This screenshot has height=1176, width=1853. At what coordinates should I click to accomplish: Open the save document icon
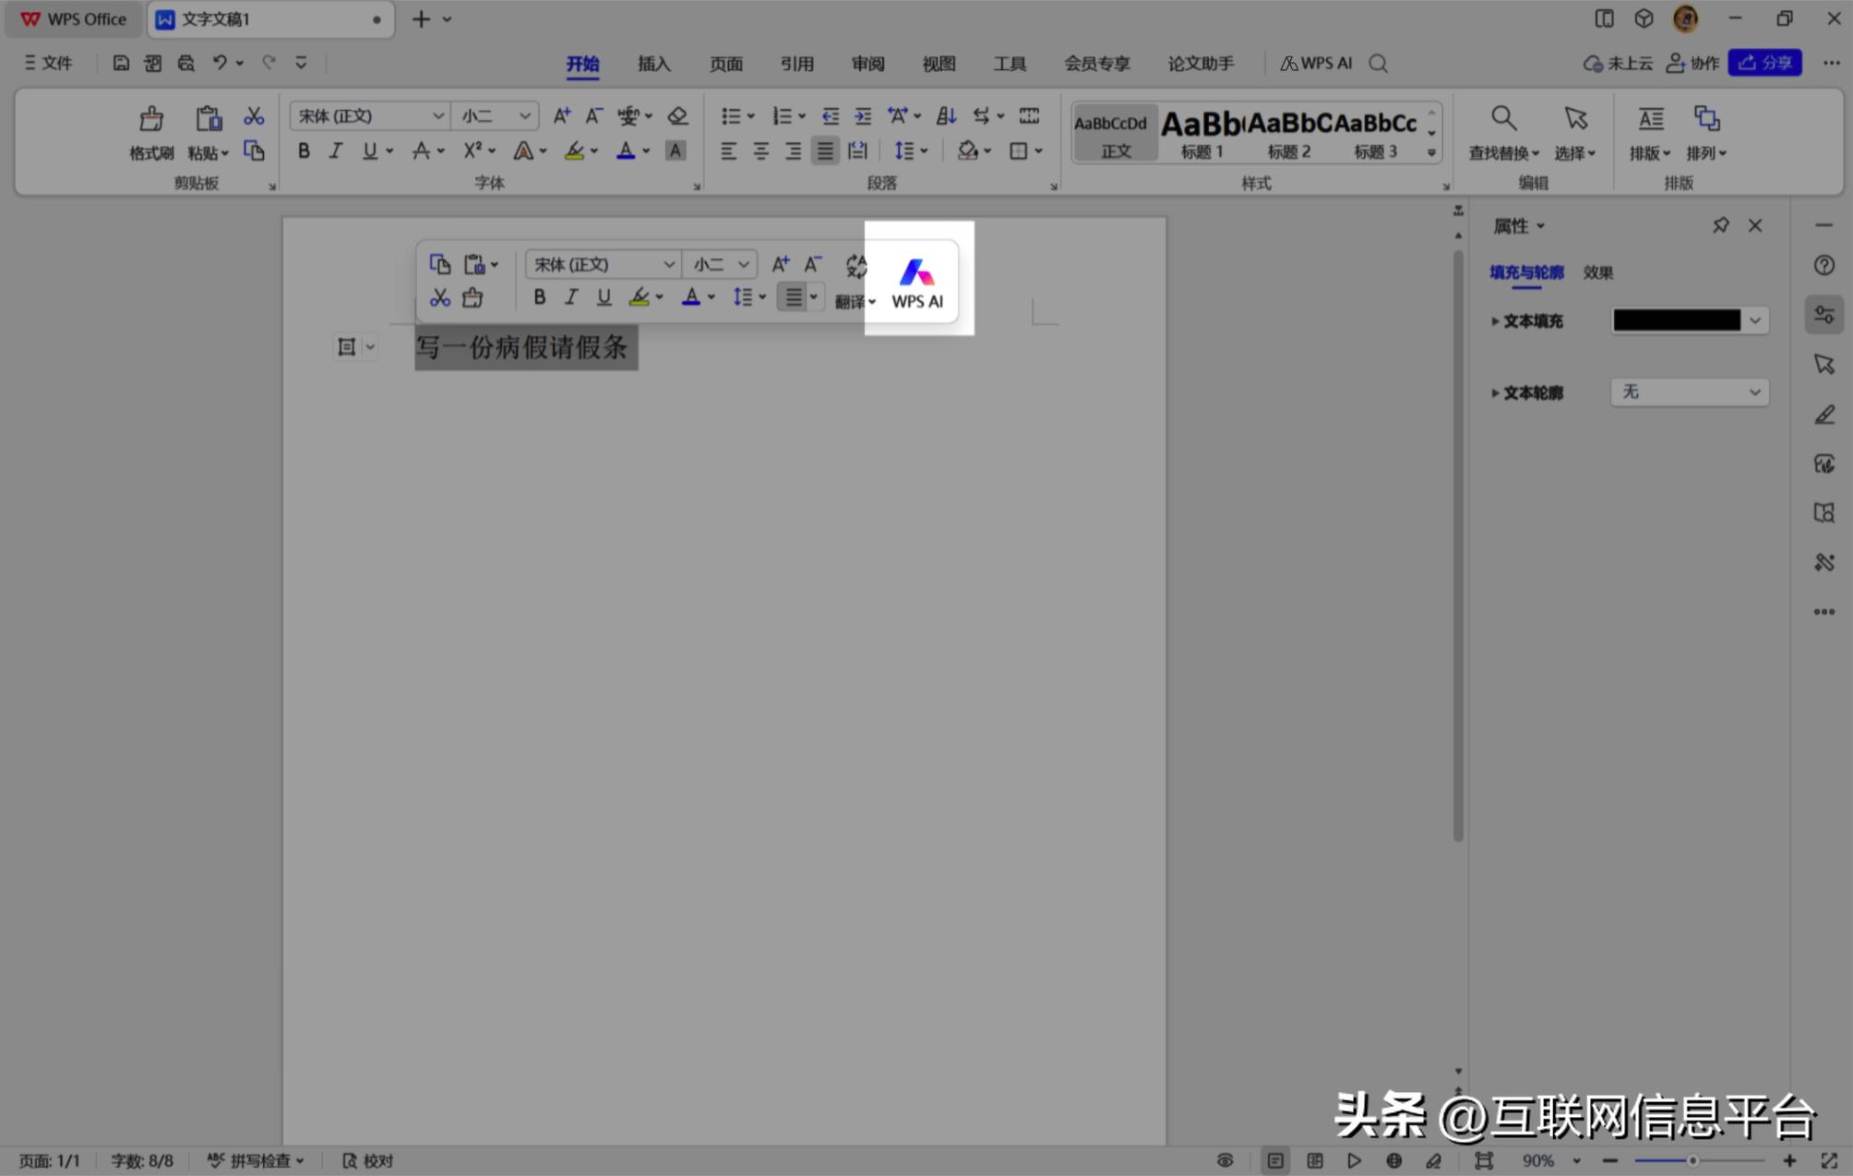click(121, 63)
